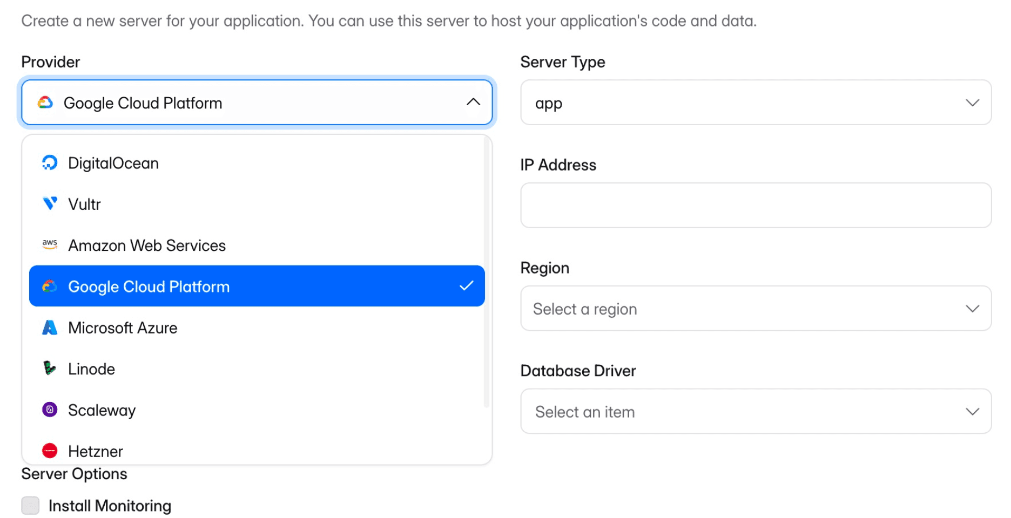The image size is (1011, 518).
Task: Pick Microsoft Azure as provider
Action: [123, 328]
